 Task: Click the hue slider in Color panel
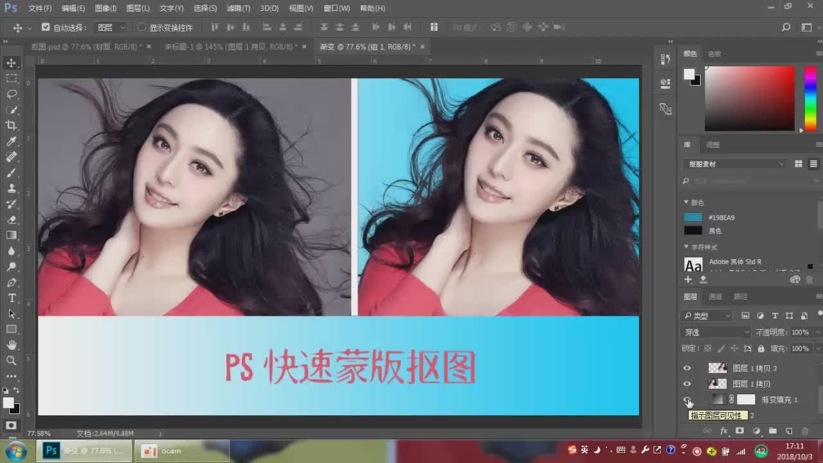[810, 98]
